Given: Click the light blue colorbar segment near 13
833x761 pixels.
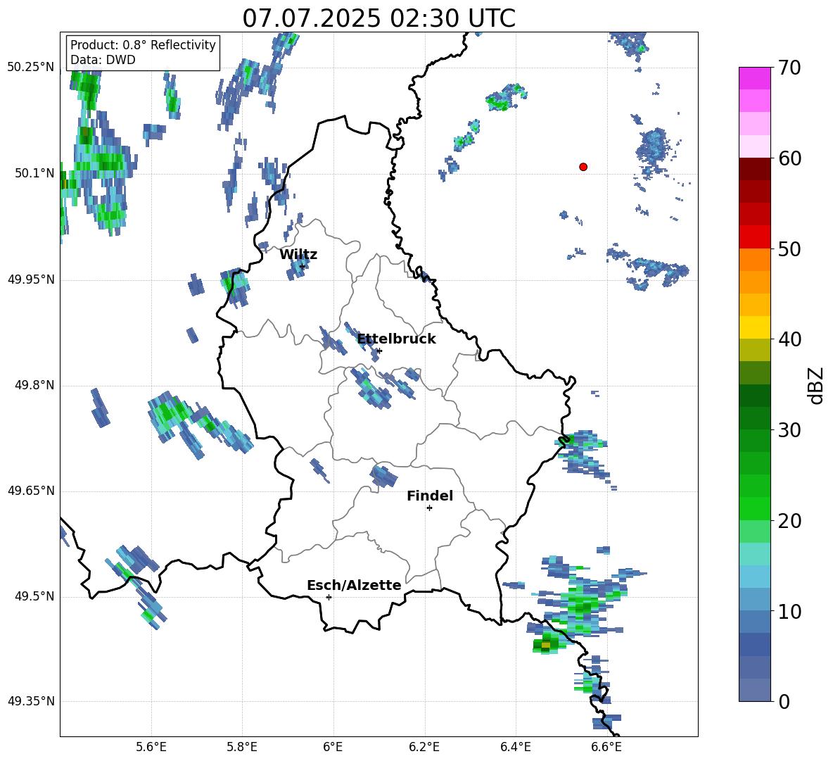Looking at the screenshot, I should coord(754,577).
